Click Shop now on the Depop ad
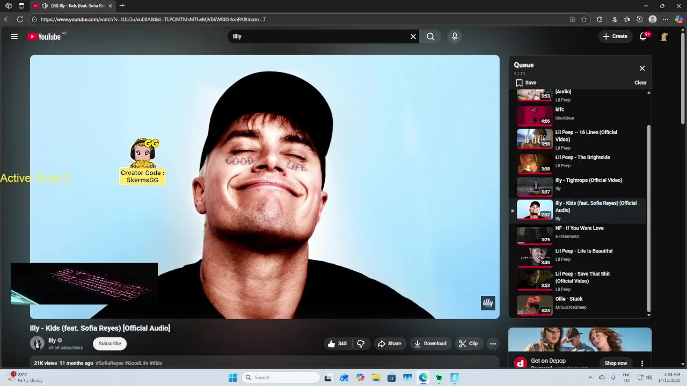The height and width of the screenshot is (386, 687). 616,363
